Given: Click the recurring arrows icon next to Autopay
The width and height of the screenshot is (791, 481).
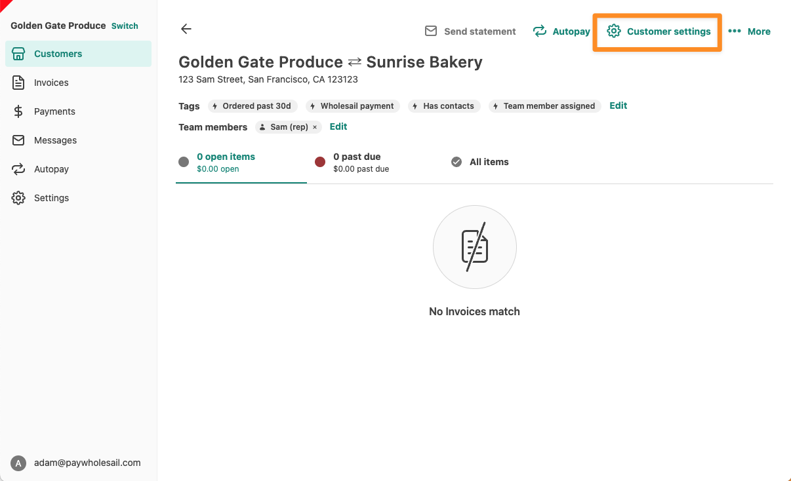Looking at the screenshot, I should pos(540,31).
